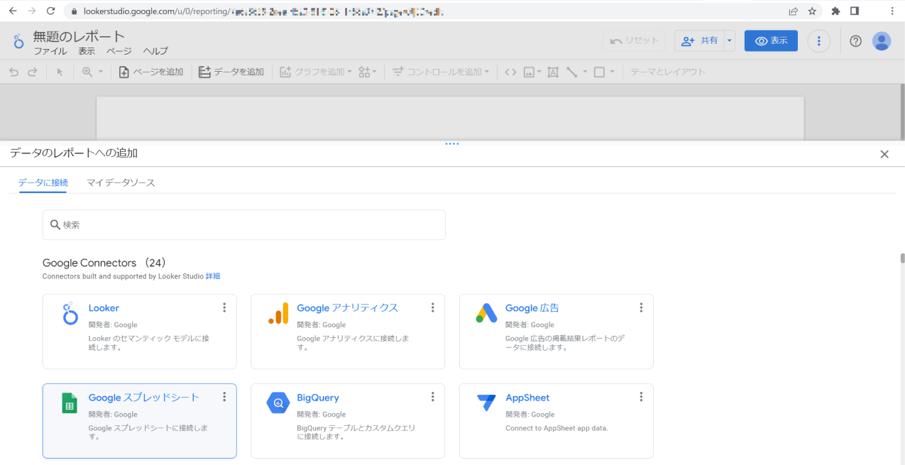Viewport: 905px width, 465px height.
Task: Click the undo arrow in the toolbar
Action: point(13,71)
